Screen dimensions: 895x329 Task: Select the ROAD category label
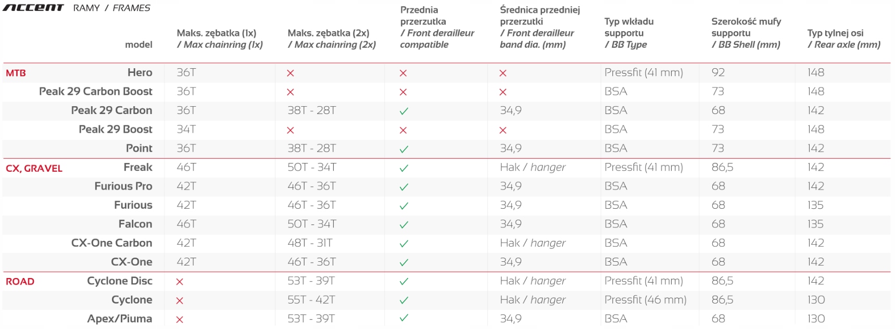tap(20, 282)
